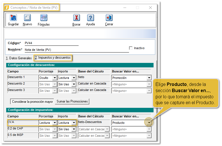
Task: Click the Borrar delete icon
Action: (x=76, y=18)
